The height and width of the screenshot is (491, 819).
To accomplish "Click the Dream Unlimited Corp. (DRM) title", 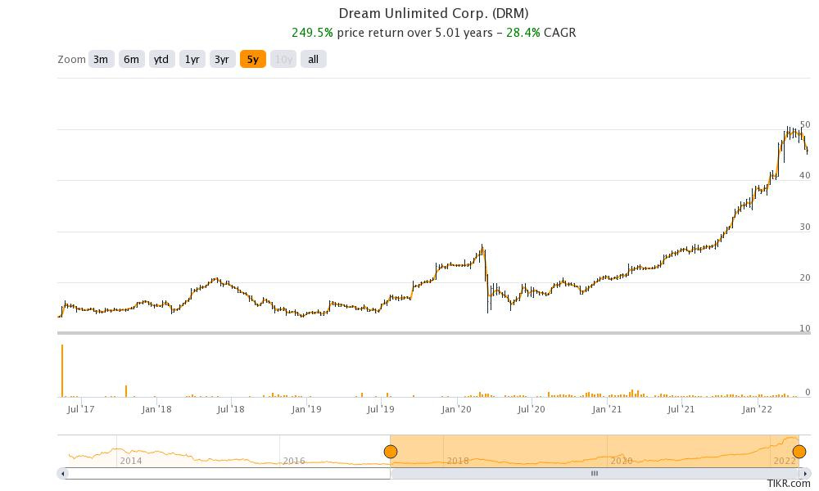I will [433, 13].
